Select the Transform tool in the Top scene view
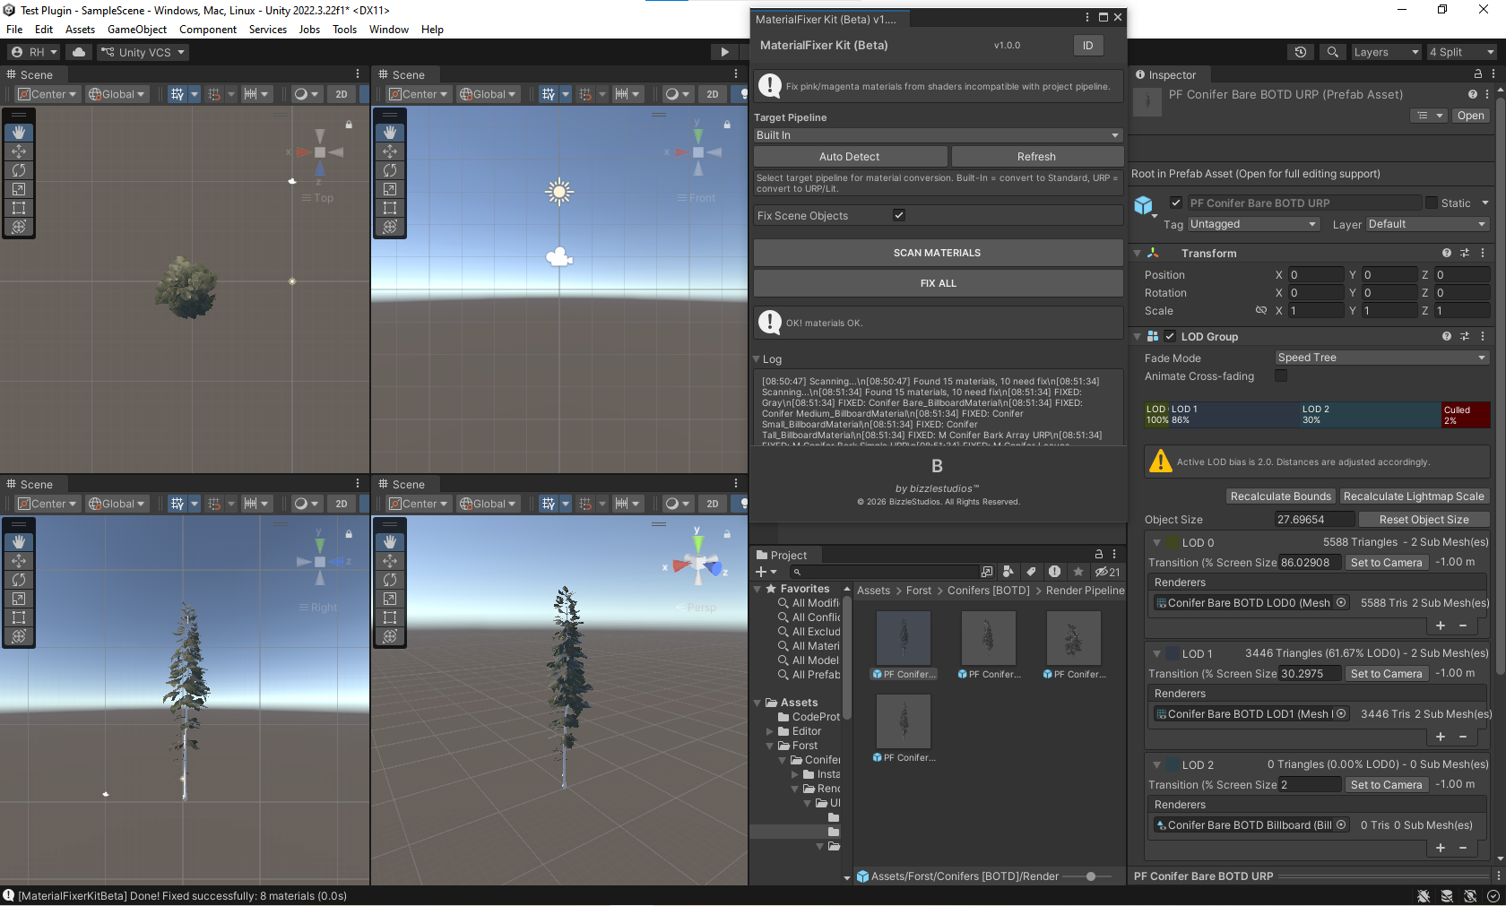The width and height of the screenshot is (1506, 906). pos(19,227)
